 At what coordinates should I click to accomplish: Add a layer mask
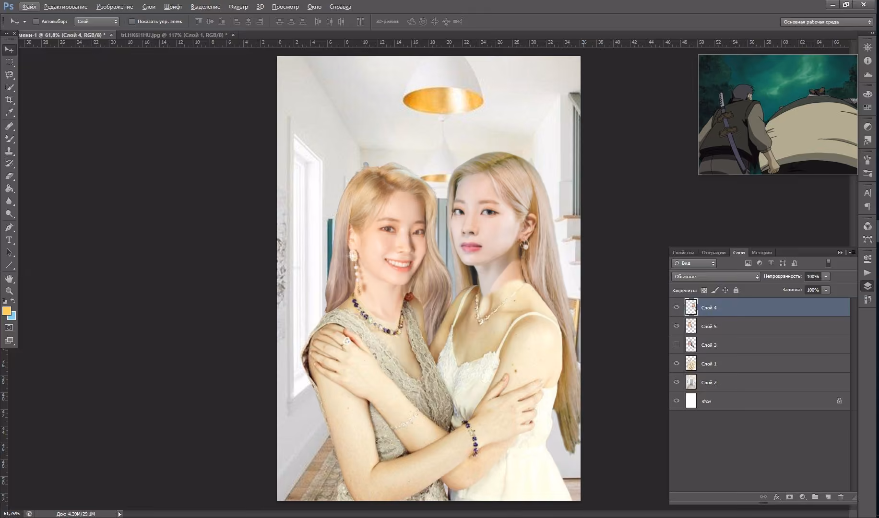click(x=789, y=497)
